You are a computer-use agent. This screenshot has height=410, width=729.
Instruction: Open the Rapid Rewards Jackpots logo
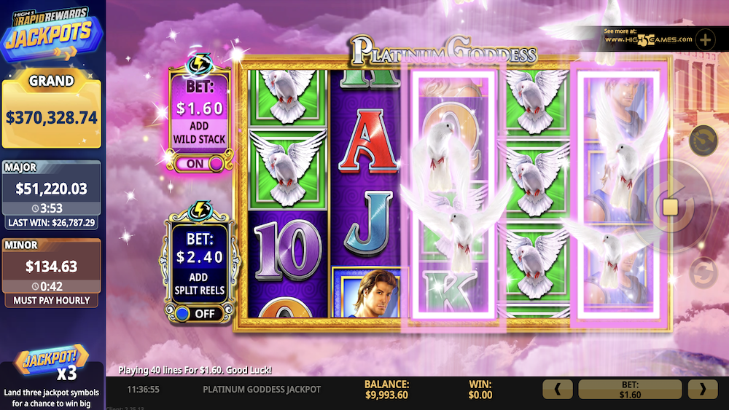tap(51, 33)
